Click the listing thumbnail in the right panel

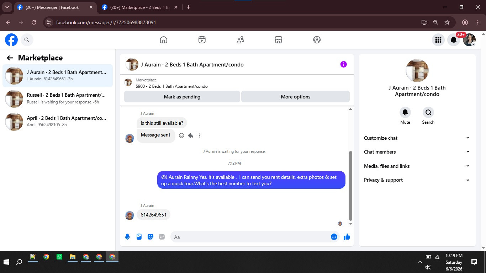[417, 70]
